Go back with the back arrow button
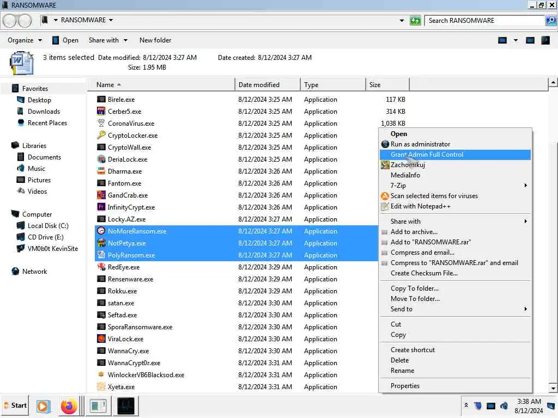Viewport: 558px width, 418px height. 10,21
